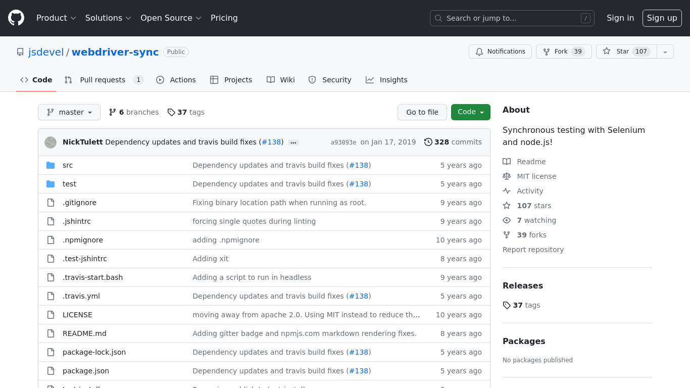Click the package-lock.json file icon
Viewport: 690px width, 388px height.
point(51,352)
